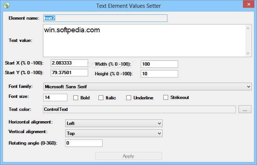257x165 pixels.
Task: Click inside the Text value box
Action: click(144, 40)
